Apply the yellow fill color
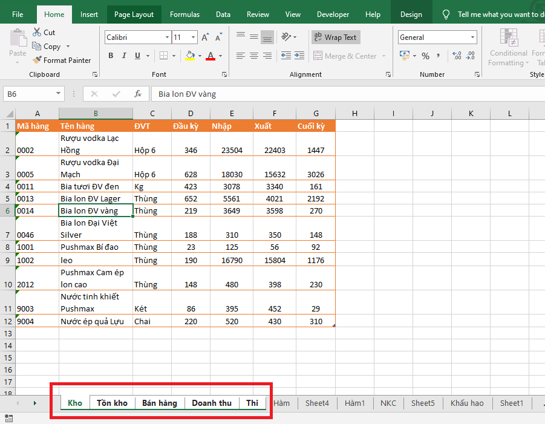The image size is (545, 424). pos(190,56)
